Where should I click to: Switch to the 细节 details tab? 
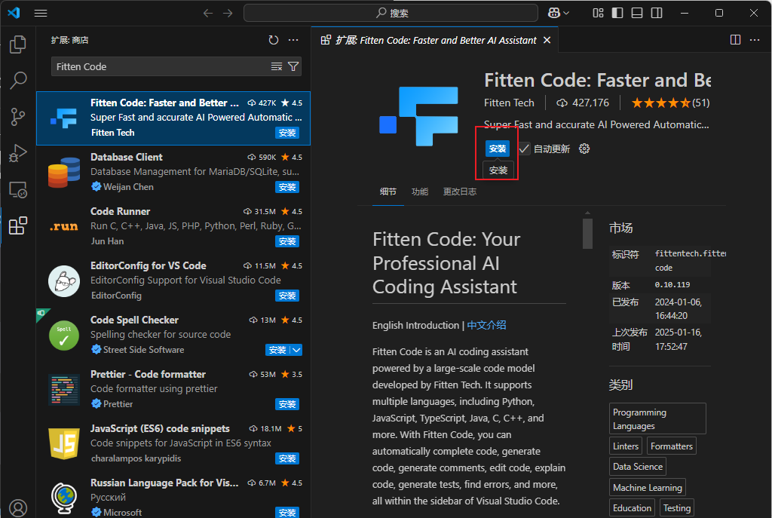(x=388, y=192)
